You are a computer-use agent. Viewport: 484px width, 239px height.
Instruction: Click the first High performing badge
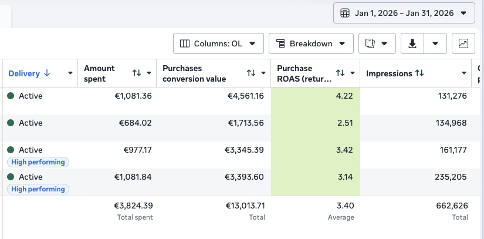pos(38,162)
